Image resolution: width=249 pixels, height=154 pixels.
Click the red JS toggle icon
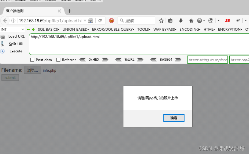(x=228, y=21)
